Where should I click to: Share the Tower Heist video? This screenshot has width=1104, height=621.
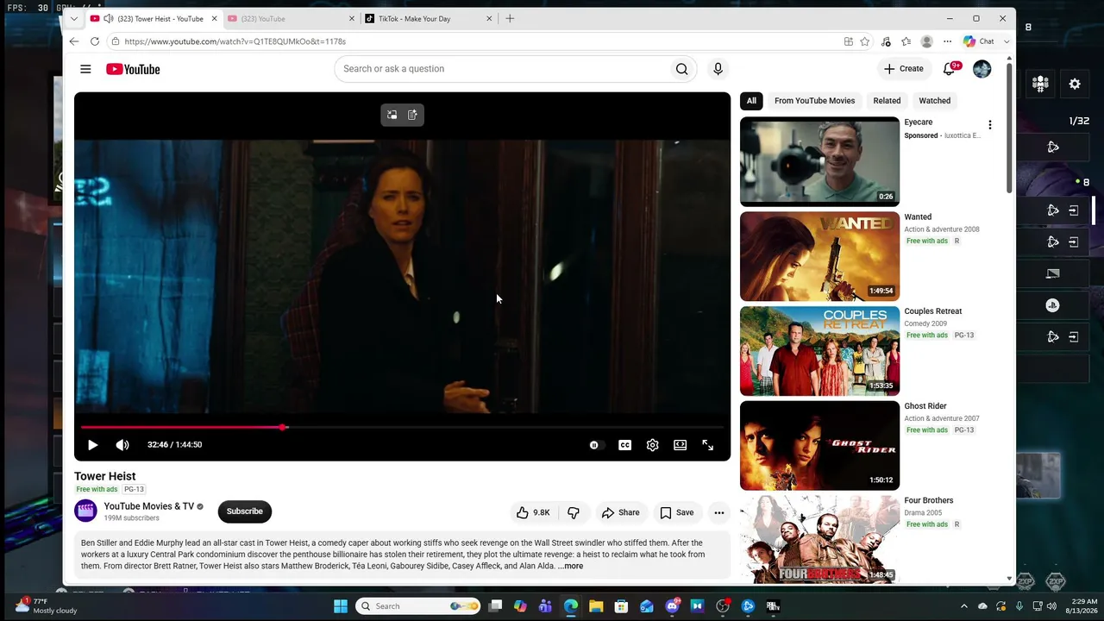tap(621, 512)
